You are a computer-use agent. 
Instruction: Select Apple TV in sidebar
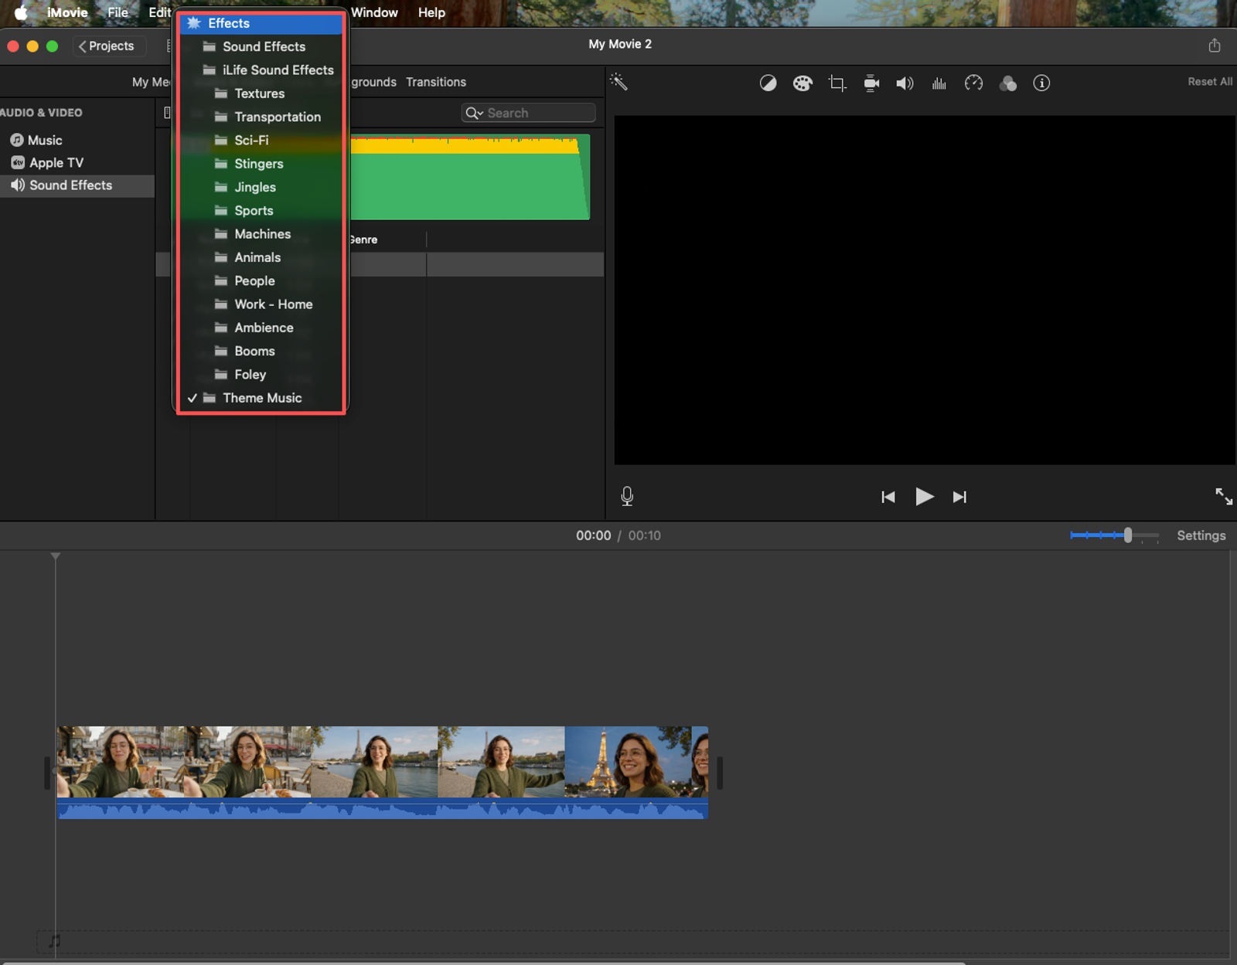[47, 162]
